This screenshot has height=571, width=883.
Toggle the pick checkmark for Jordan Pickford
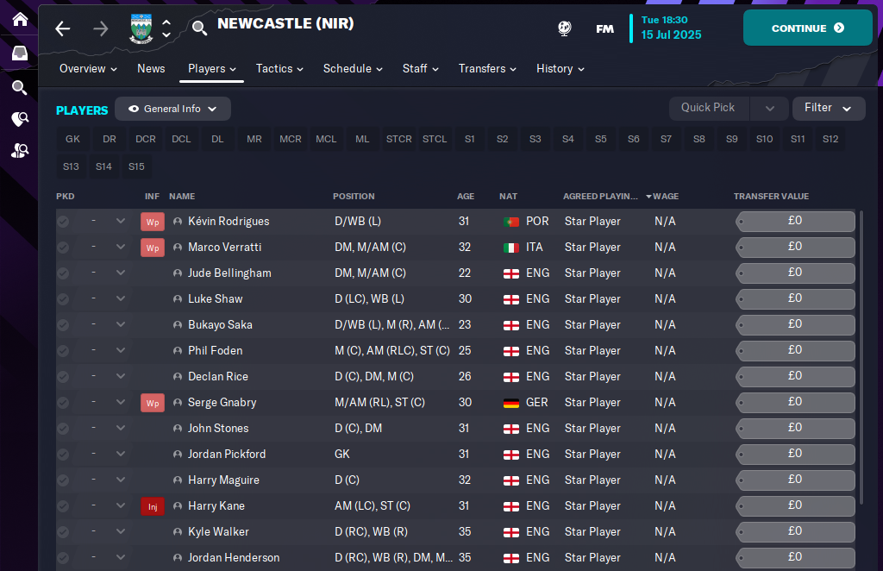[63, 455]
